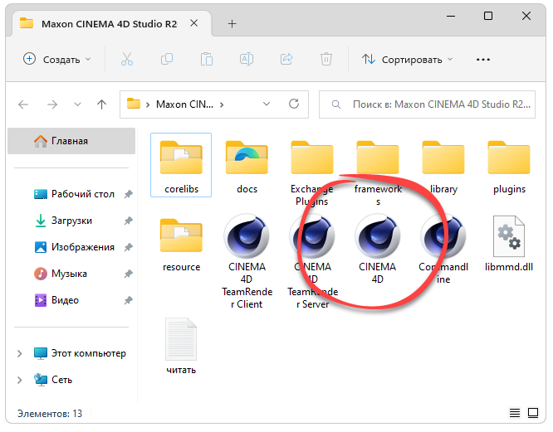This screenshot has width=553, height=432.
Task: Open the CINEMA 4D application file
Action: (x=377, y=250)
